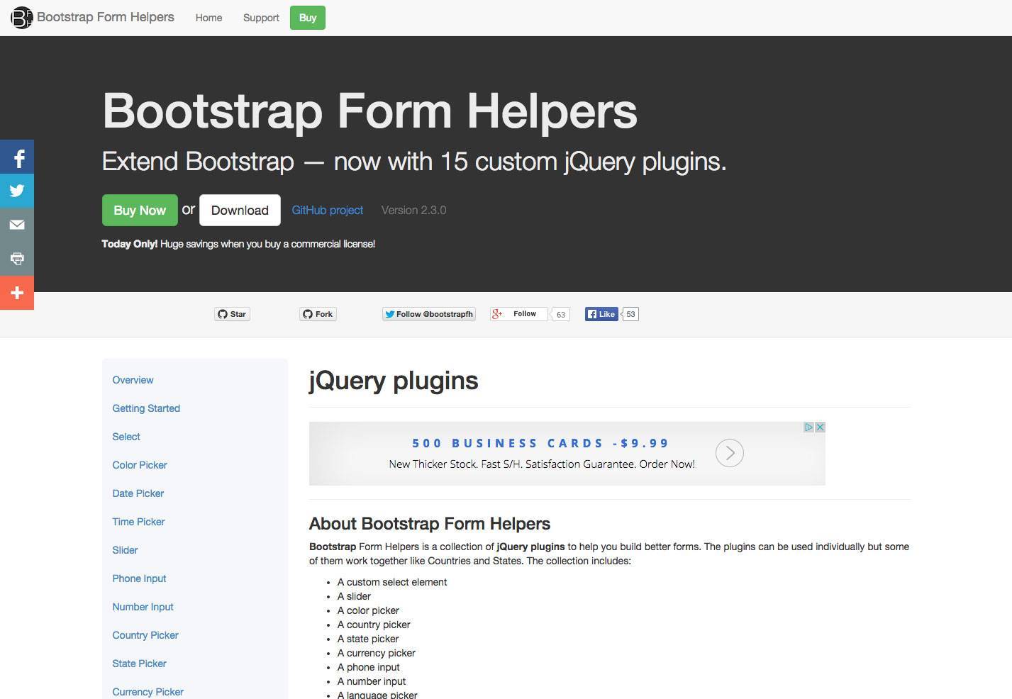Click the GitHub Star button
Image resolution: width=1012 pixels, height=699 pixels.
click(x=232, y=314)
